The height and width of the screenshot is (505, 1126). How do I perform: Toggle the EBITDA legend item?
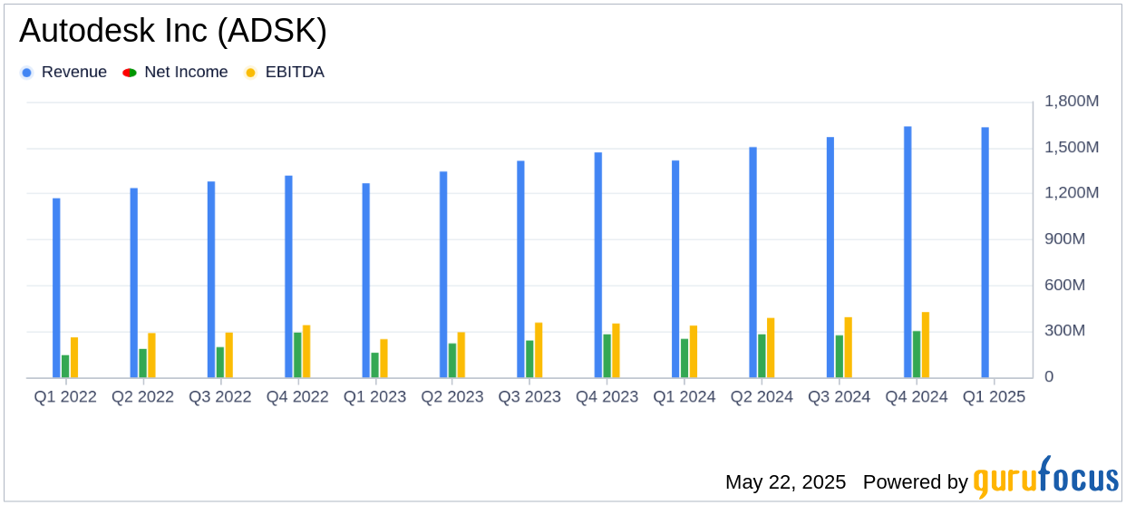[x=285, y=73]
